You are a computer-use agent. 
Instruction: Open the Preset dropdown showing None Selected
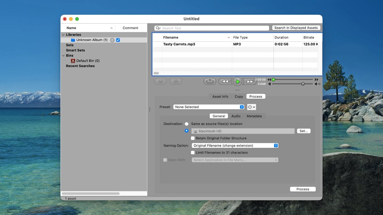(x=209, y=107)
